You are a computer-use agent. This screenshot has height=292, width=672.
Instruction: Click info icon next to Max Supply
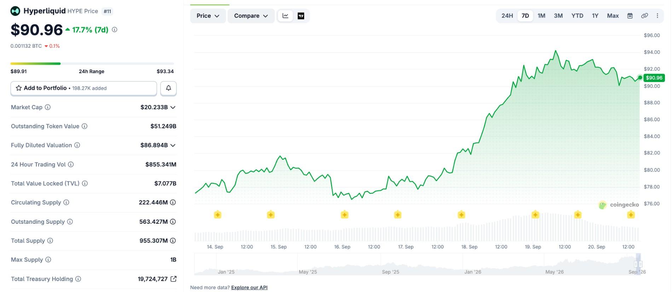pyautogui.click(x=48, y=260)
